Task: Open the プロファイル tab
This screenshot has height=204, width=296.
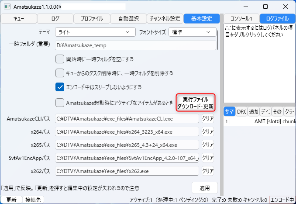Action: click(92, 18)
